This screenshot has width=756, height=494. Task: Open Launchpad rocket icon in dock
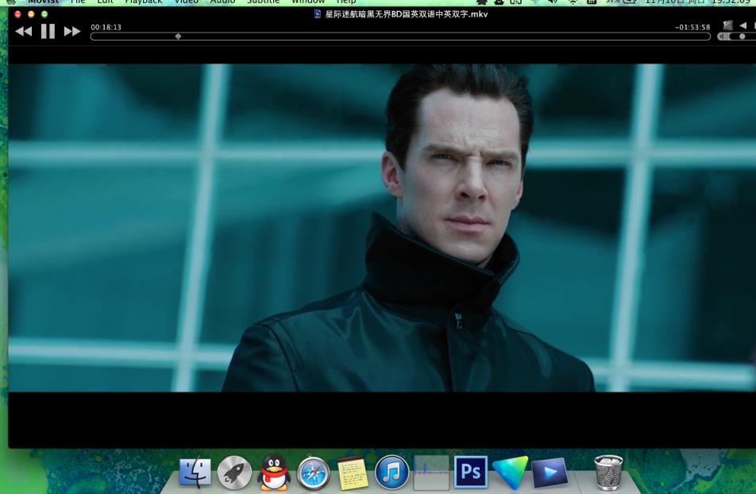click(234, 473)
